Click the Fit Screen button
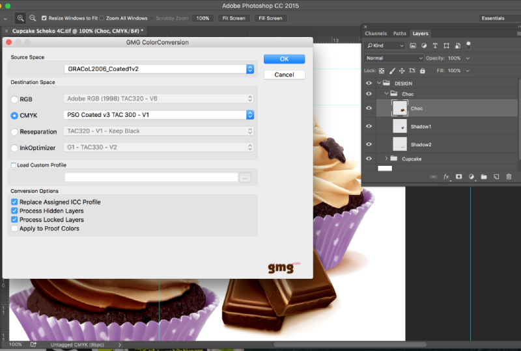This screenshot has height=351, width=521. click(x=234, y=18)
